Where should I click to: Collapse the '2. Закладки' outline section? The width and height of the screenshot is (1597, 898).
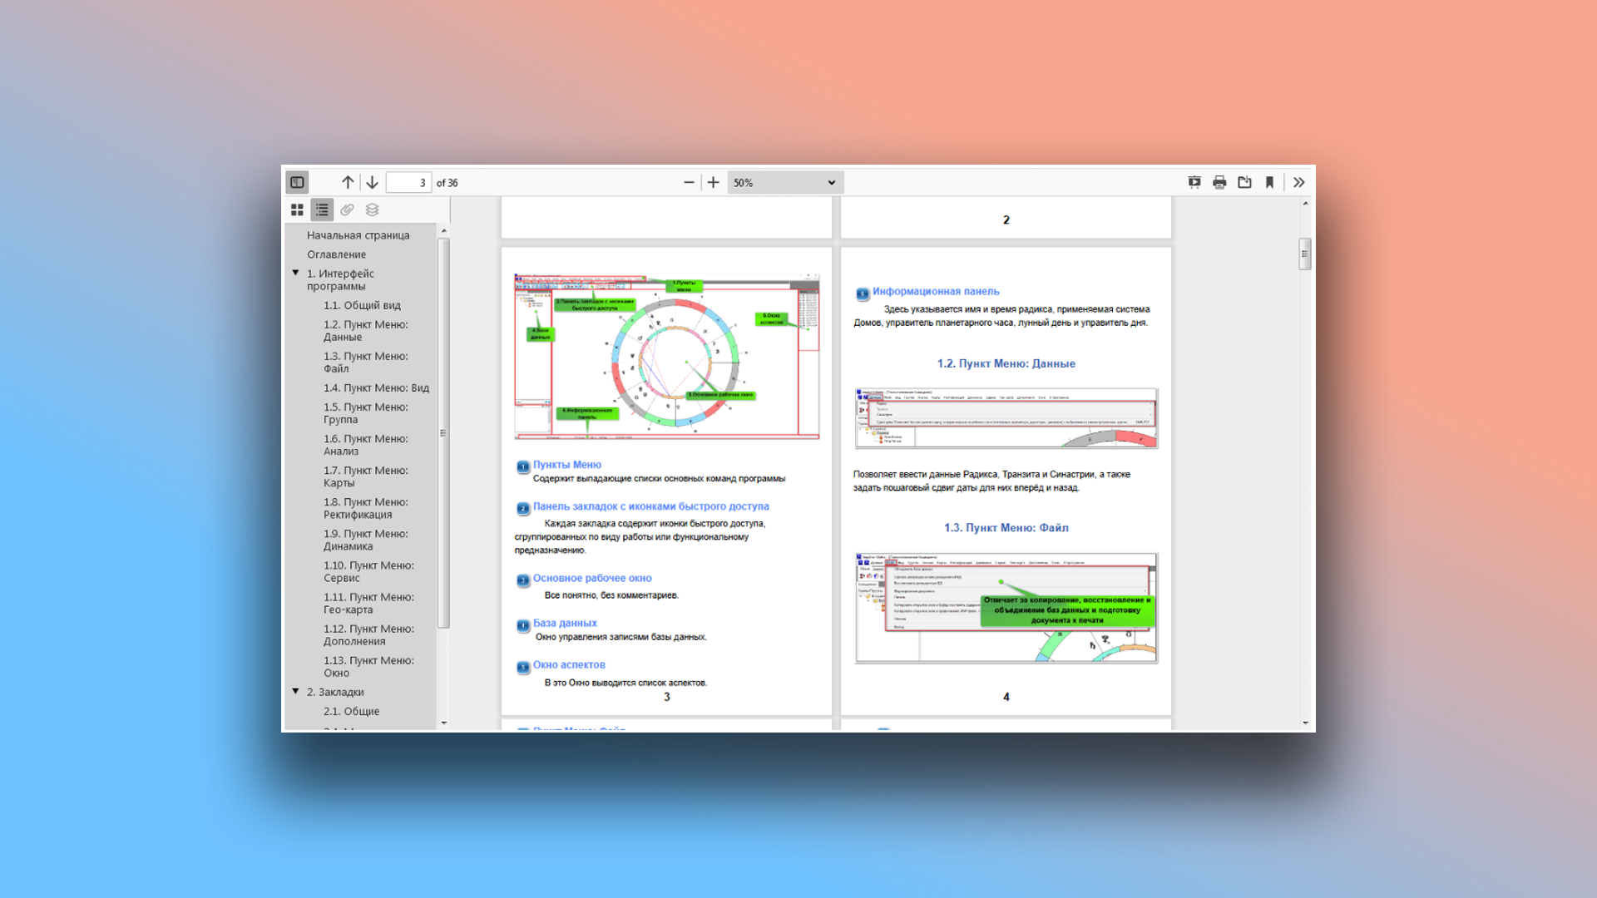(295, 691)
